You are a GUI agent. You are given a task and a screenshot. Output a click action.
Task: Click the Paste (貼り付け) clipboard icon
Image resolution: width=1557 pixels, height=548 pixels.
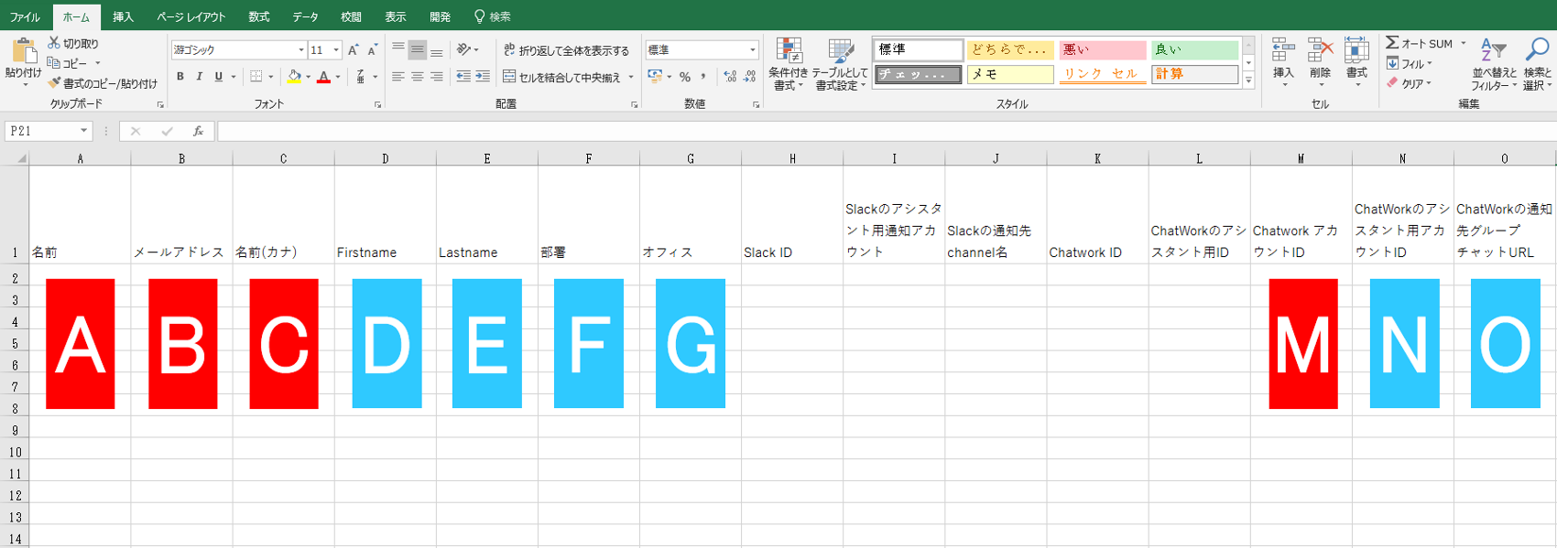(24, 50)
